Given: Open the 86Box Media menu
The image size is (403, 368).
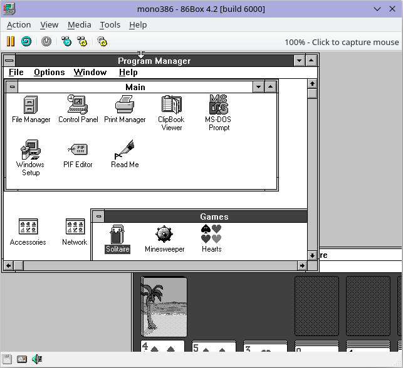Looking at the screenshot, I should tap(80, 25).
